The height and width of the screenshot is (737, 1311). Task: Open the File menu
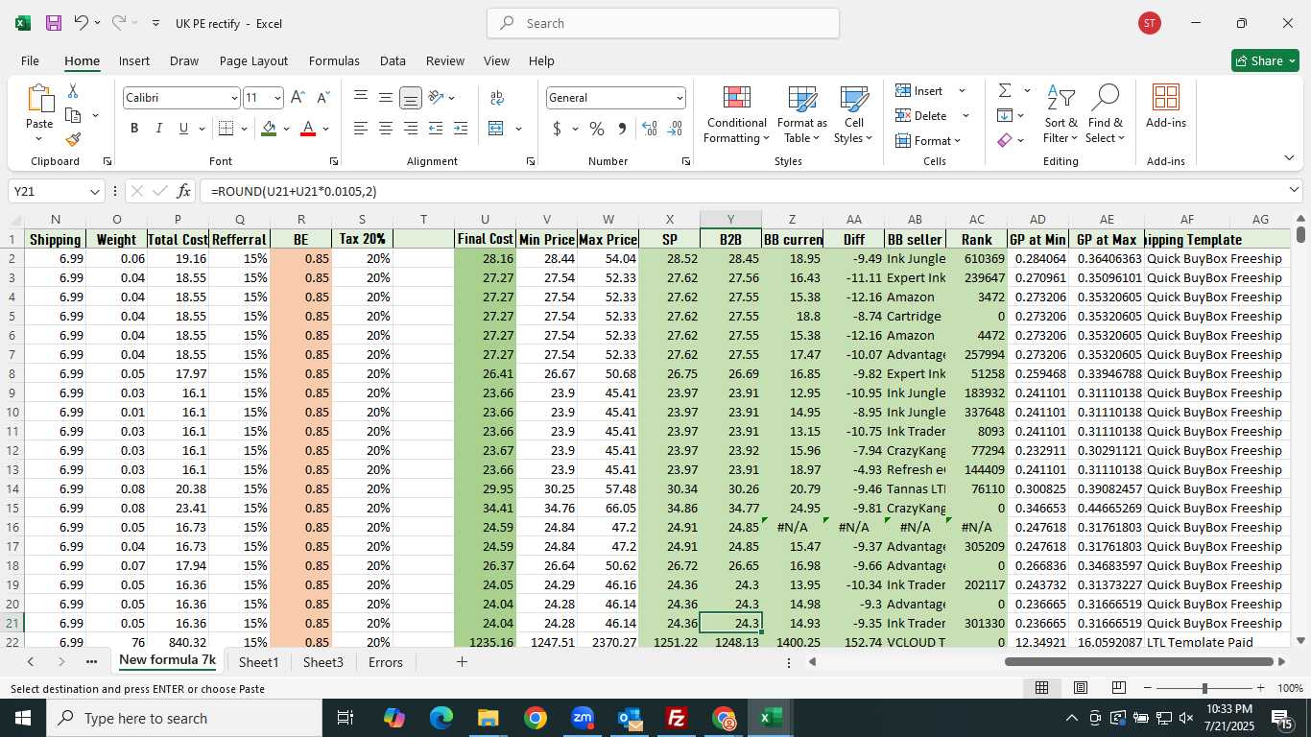[30, 60]
